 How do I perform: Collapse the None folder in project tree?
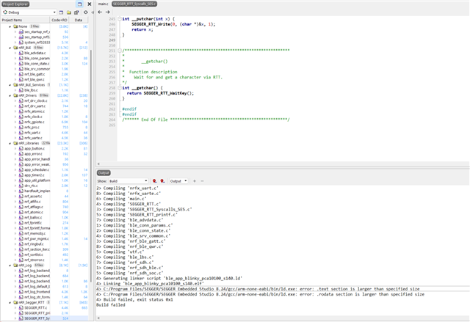pos(10,26)
